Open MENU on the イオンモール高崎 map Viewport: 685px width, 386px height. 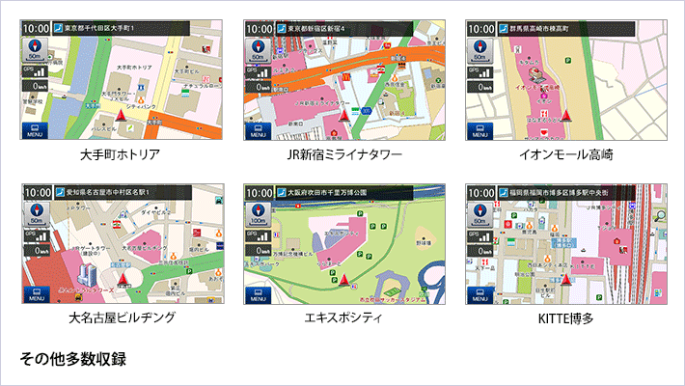(479, 131)
